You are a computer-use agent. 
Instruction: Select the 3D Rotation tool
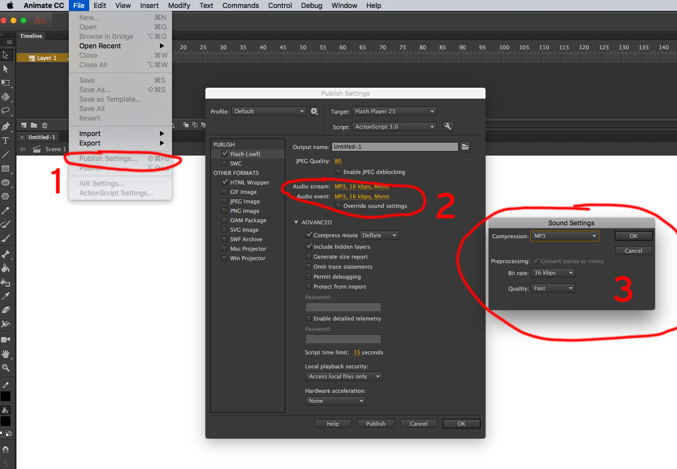(5, 97)
